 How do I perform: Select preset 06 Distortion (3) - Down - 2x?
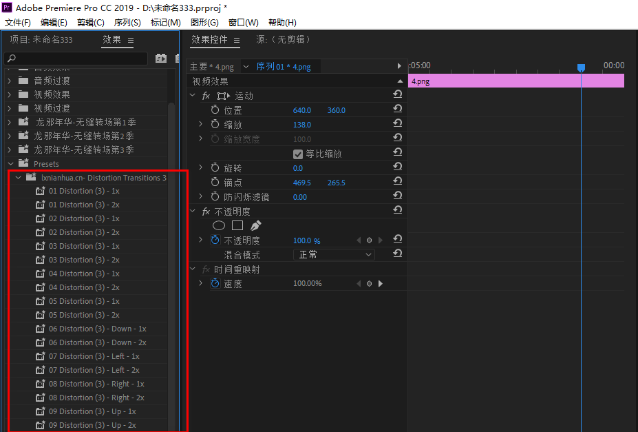tap(98, 342)
